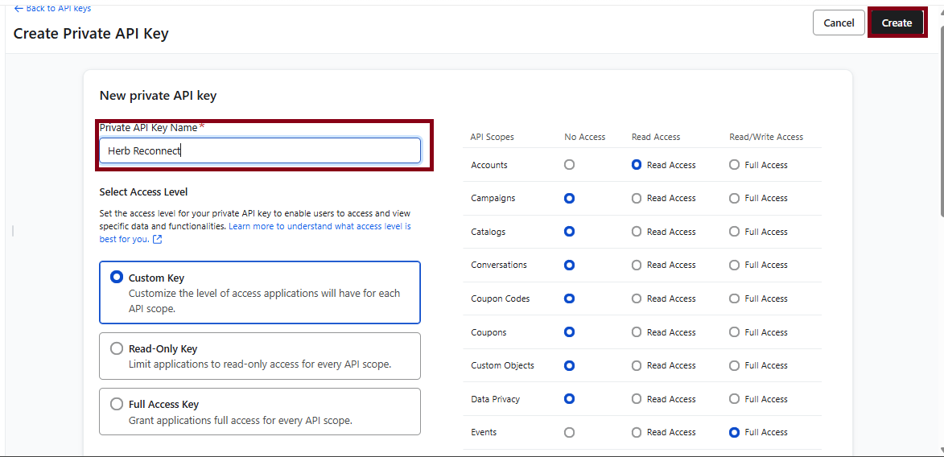Click the Private API Key Name field
The image size is (944, 457).
coord(259,150)
